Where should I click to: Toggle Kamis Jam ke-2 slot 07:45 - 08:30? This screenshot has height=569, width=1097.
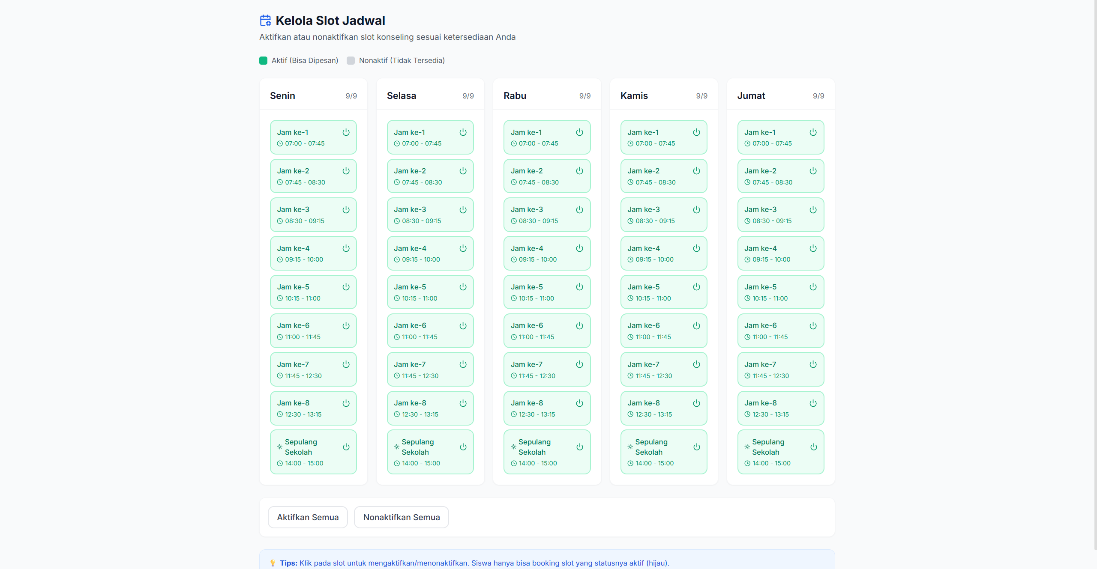click(x=663, y=176)
